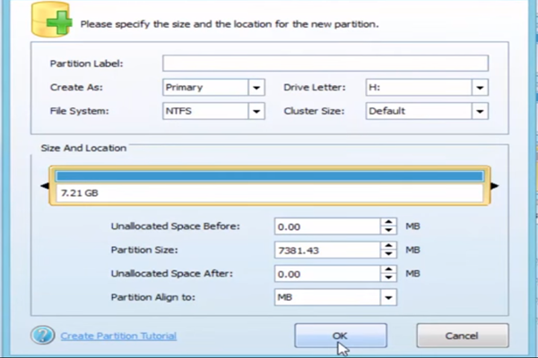Screen dimensions: 538x358
Task: Click the right partition handle arrow
Action: coord(494,186)
